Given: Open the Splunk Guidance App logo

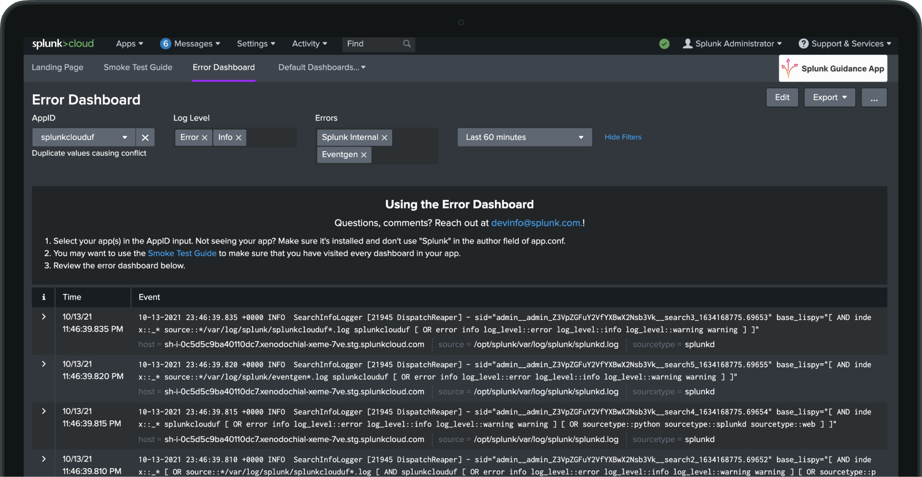Looking at the screenshot, I should tap(833, 68).
